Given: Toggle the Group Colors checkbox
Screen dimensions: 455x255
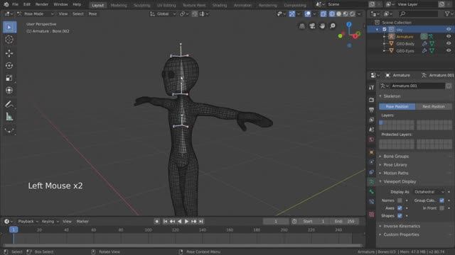Looking at the screenshot, I should pos(441,200).
